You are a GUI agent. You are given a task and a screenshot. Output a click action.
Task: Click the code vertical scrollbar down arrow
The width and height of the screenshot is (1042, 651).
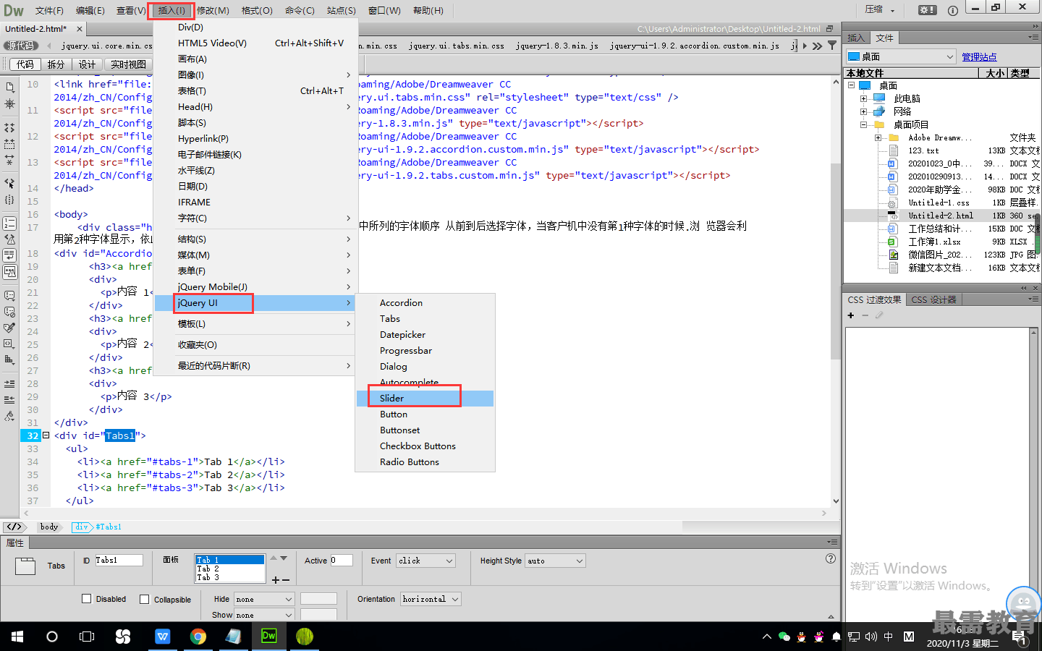tap(836, 501)
